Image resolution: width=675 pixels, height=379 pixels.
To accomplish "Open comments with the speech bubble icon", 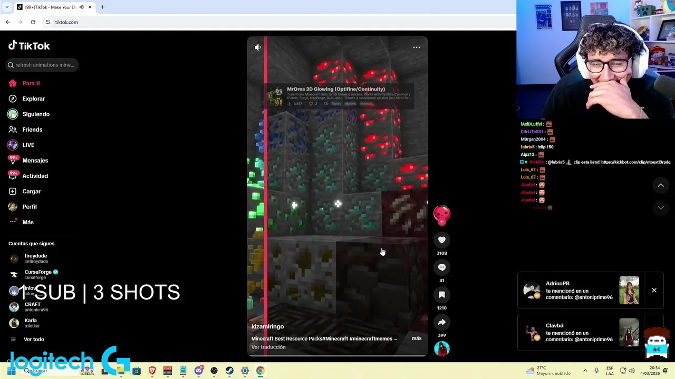I will (x=442, y=267).
